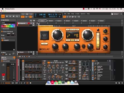Select the knife tool in the toolbar
This screenshot has width=124, height=93.
[75, 17]
